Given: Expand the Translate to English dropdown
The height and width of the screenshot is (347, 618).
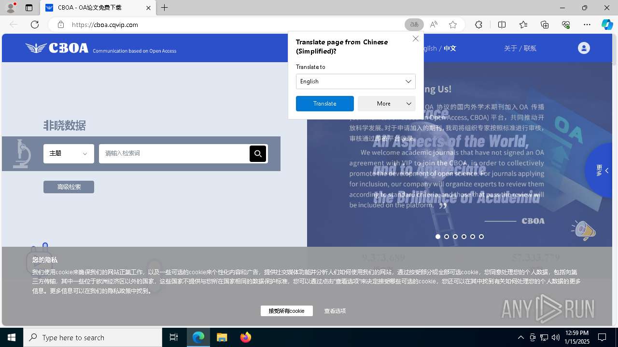Looking at the screenshot, I should [356, 81].
